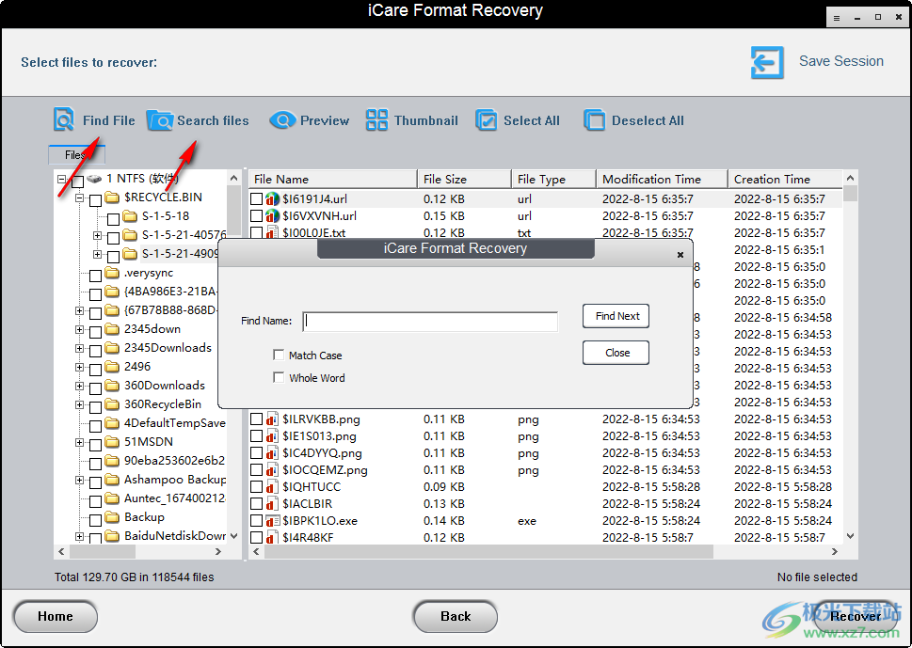This screenshot has height=648, width=912.
Task: Select the $IC4DYYQ.png file row
Action: pyautogui.click(x=546, y=452)
